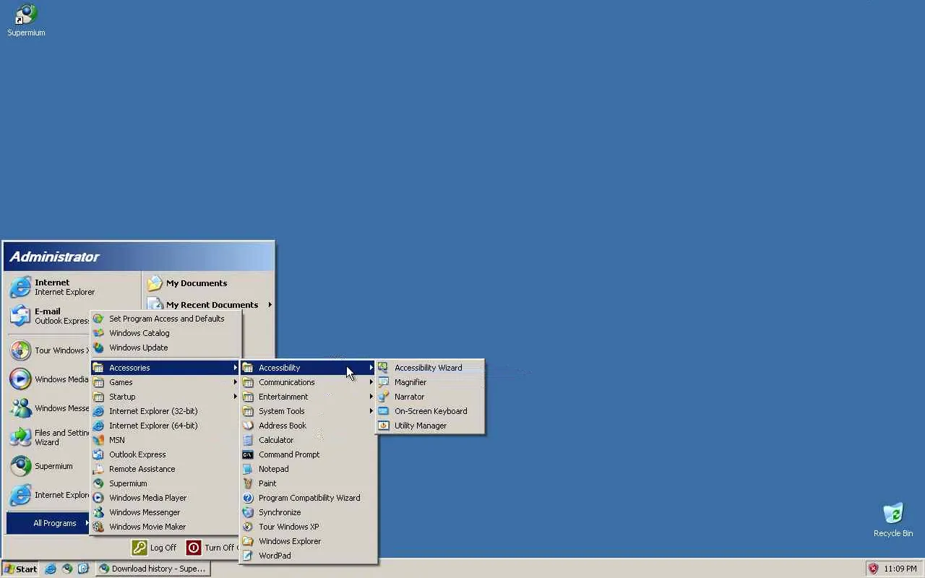Open Supermium from the All Programs list
925x578 pixels.
[x=165, y=483]
